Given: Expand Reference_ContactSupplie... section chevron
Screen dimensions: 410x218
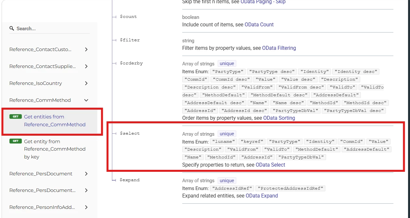Looking at the screenshot, I should (86, 66).
